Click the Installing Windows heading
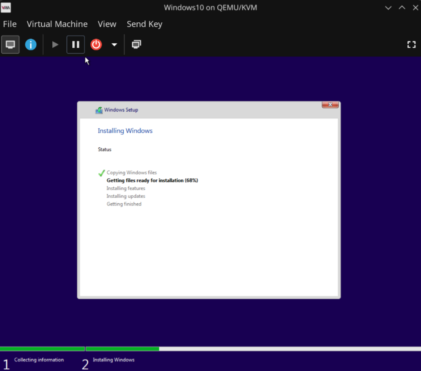Screen dimensions: 421x371 click(125, 131)
